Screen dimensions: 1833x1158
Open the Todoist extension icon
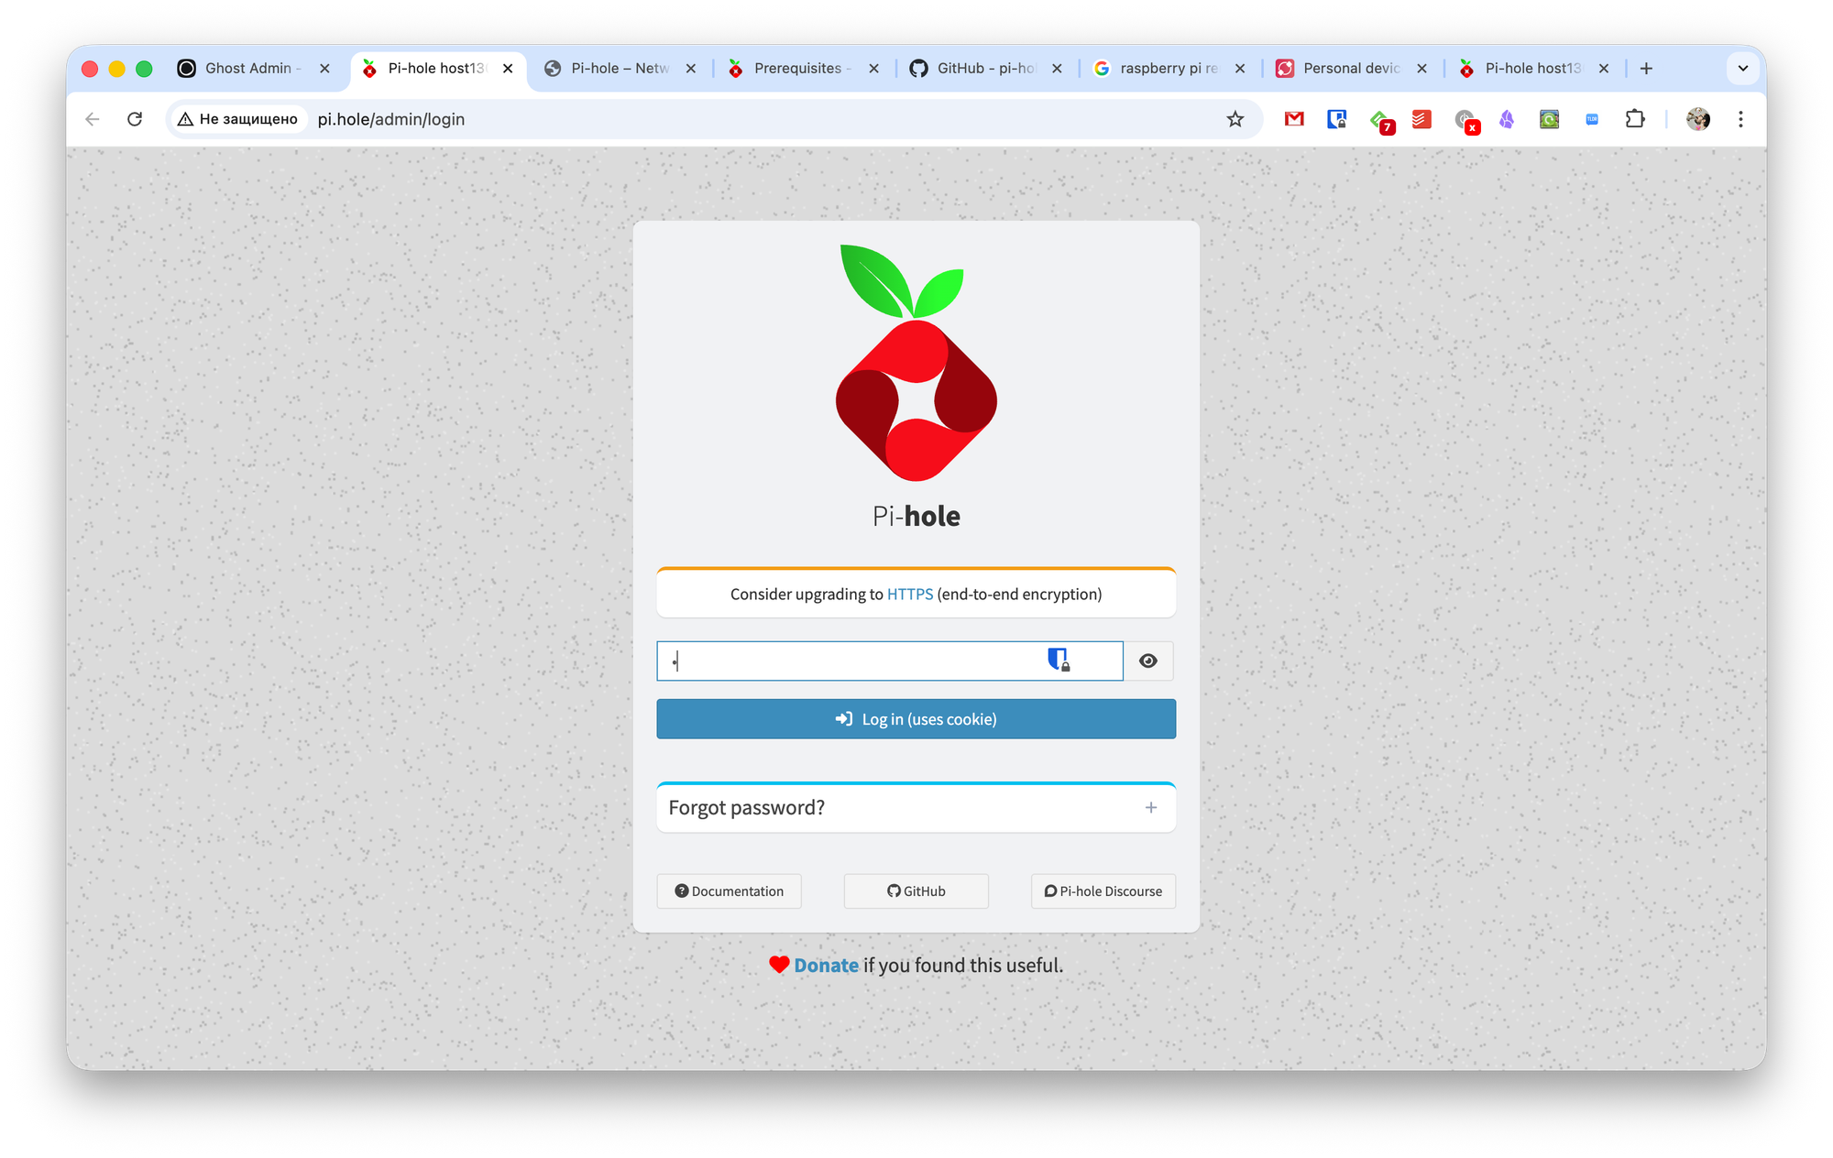tap(1421, 119)
